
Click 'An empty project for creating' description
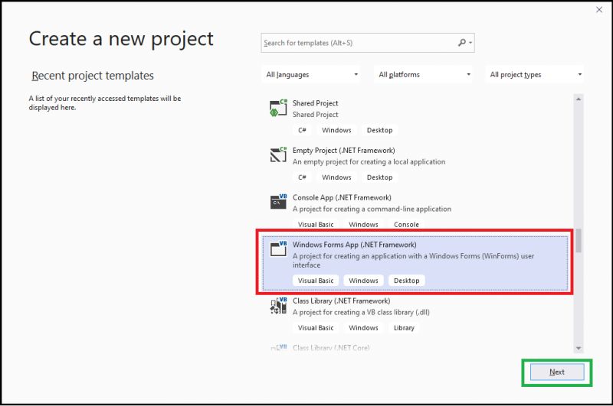(369, 162)
